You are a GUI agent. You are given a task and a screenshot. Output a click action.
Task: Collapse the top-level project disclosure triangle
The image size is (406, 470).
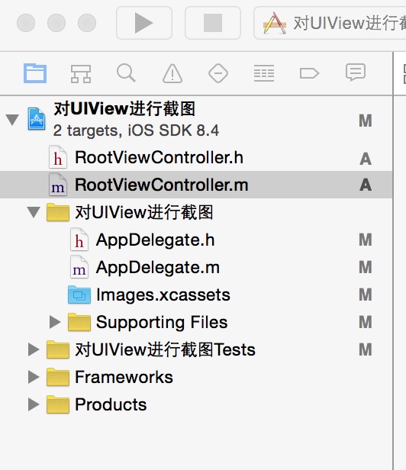click(12, 120)
